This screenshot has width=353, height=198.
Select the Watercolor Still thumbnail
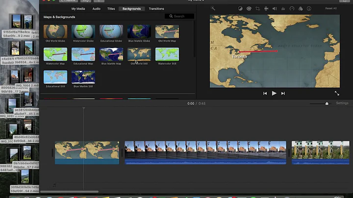coord(167,54)
